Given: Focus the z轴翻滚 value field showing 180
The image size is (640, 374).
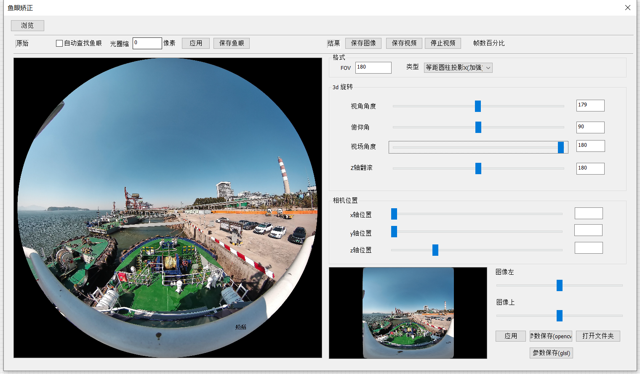Looking at the screenshot, I should coord(590,169).
